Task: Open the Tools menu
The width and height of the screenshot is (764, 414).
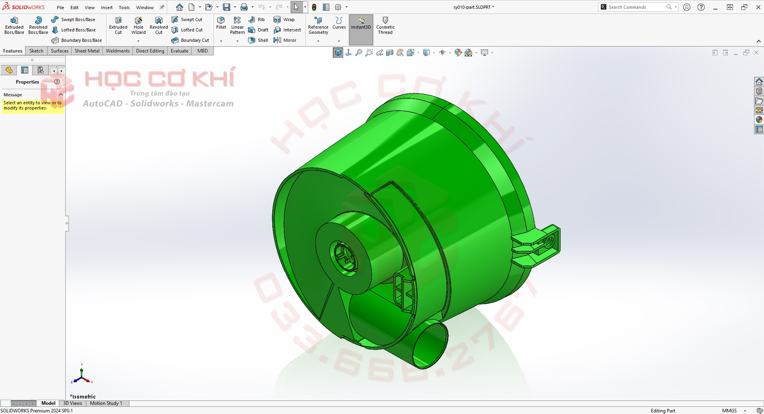Action: [124, 8]
